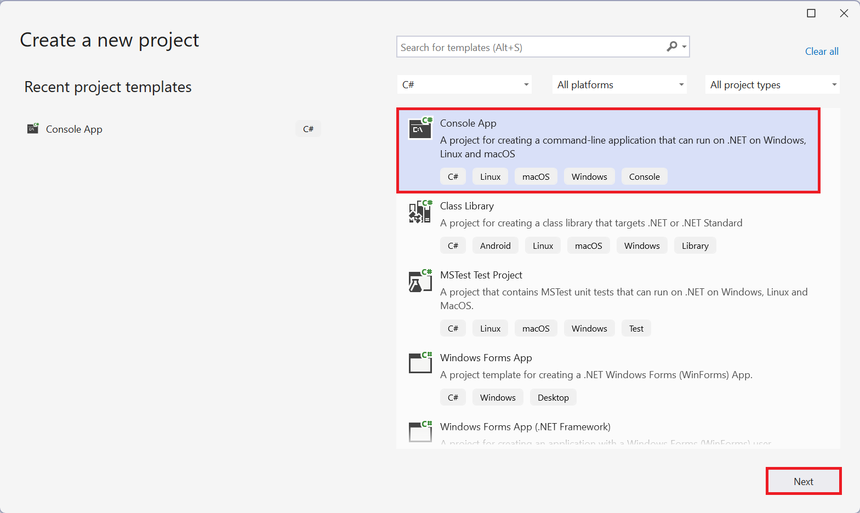
Task: Open the All platforms filter dropdown
Action: click(619, 84)
